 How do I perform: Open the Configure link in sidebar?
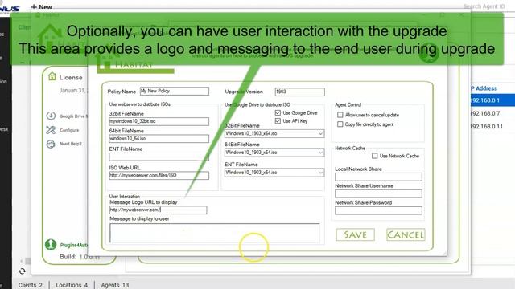pos(69,130)
